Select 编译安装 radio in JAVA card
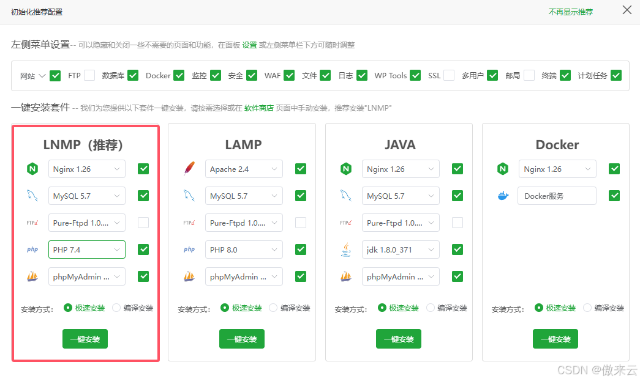The width and height of the screenshot is (640, 381). (x=430, y=308)
